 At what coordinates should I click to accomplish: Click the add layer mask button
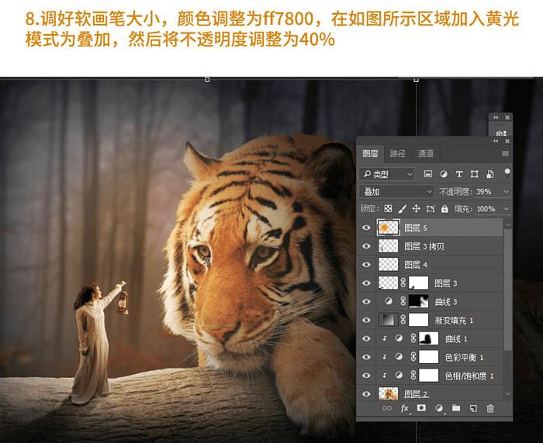click(421, 408)
